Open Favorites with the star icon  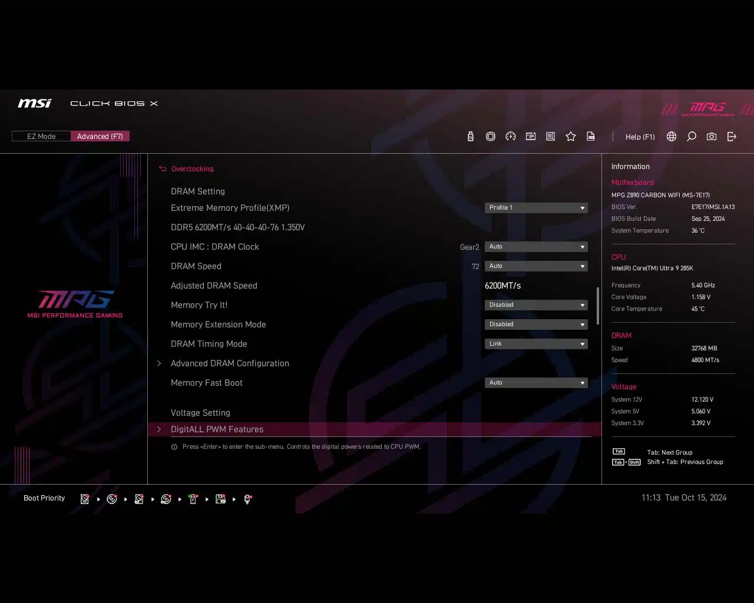[x=571, y=137]
